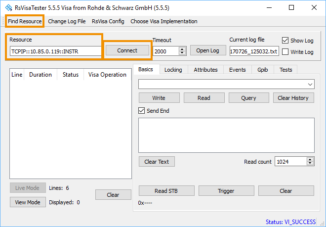
Task: Increase Timeout with the up arrow
Action: click(x=182, y=49)
